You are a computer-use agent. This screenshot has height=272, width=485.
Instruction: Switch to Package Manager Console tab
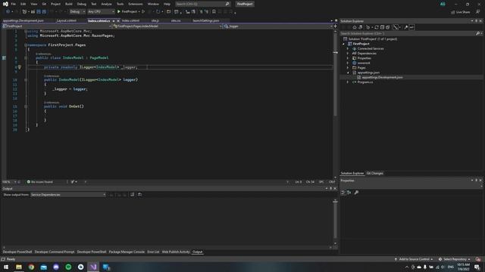coord(127,252)
